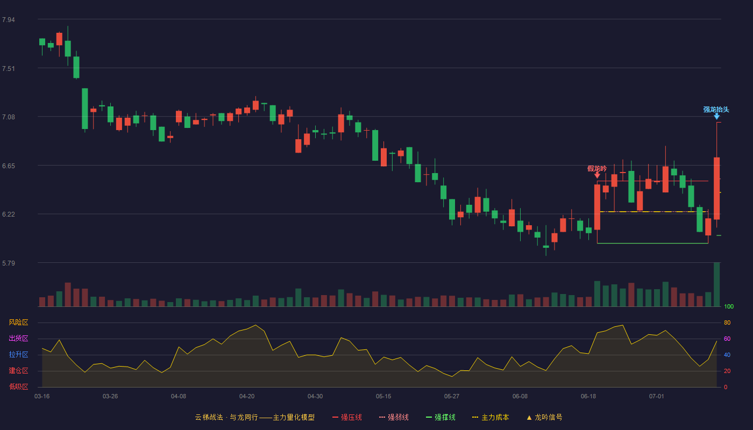Click the 6.65 price axis label
Viewport: 753px width, 430px height.
click(9, 166)
